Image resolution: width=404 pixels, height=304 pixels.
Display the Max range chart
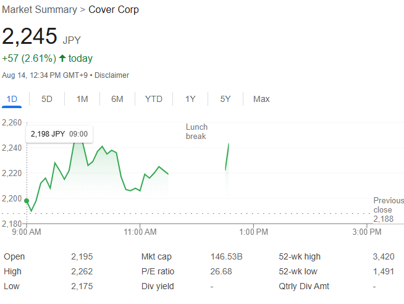point(261,99)
